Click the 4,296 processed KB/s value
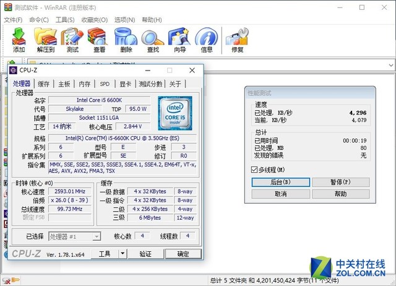The image size is (396, 286). click(358, 113)
